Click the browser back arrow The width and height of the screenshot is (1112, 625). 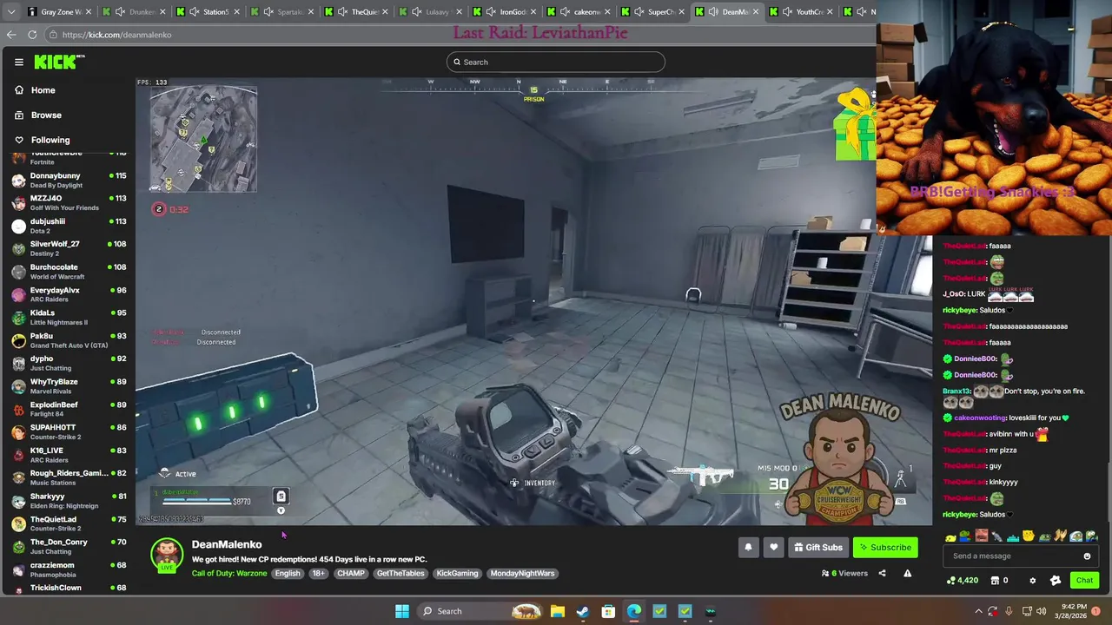pyautogui.click(x=11, y=35)
